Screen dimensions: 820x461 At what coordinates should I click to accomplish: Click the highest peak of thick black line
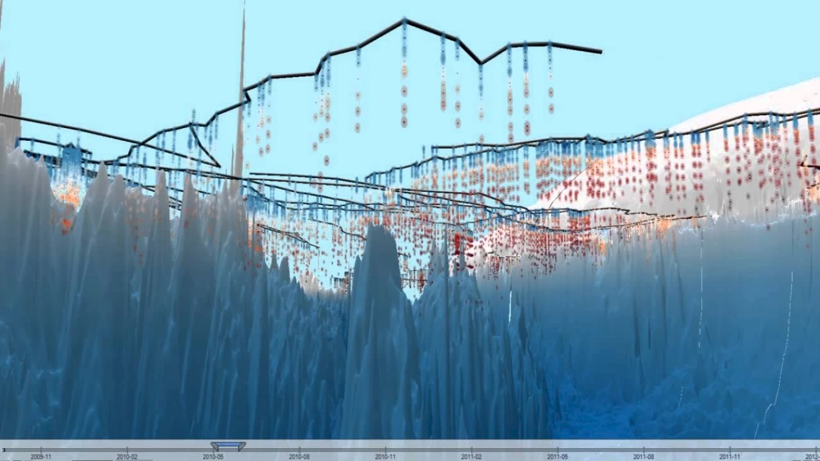point(404,20)
